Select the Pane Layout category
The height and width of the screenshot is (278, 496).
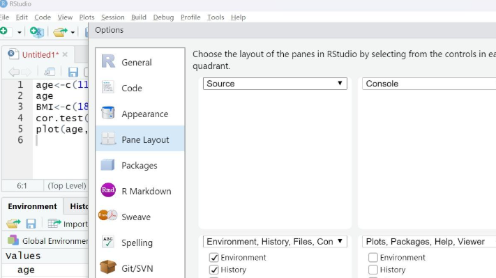click(x=140, y=139)
